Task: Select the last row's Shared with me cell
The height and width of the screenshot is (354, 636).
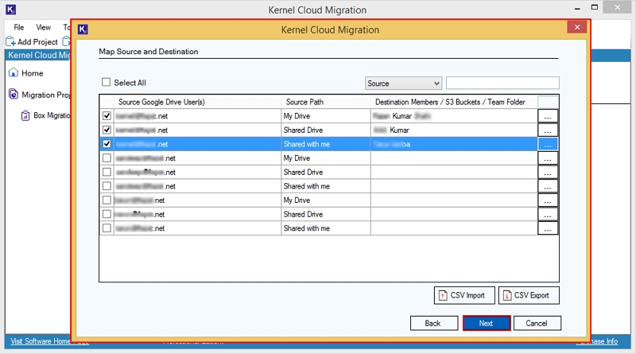Action: coord(326,228)
